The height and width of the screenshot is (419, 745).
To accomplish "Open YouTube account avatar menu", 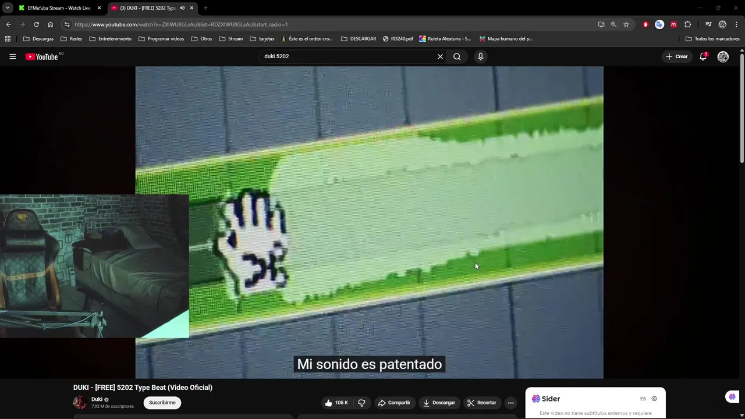I will tap(723, 56).
